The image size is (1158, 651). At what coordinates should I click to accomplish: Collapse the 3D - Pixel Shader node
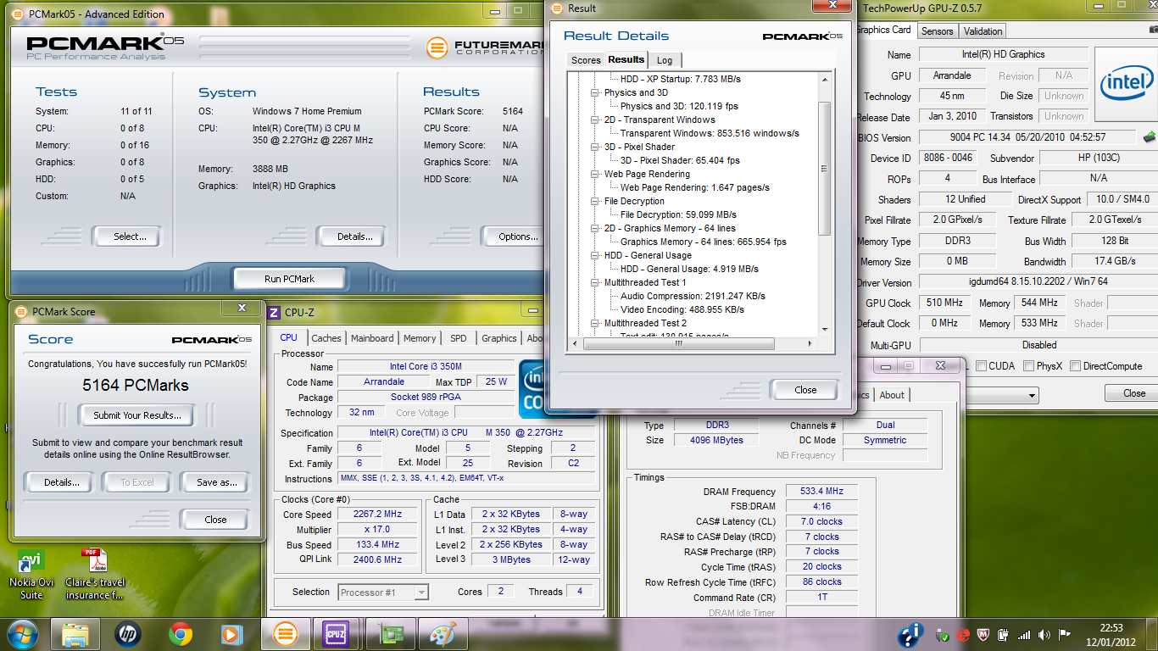tap(595, 147)
